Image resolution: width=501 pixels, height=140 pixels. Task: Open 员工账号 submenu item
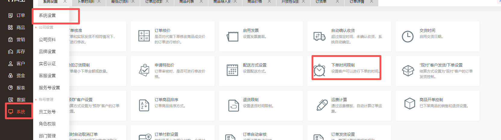47,112
